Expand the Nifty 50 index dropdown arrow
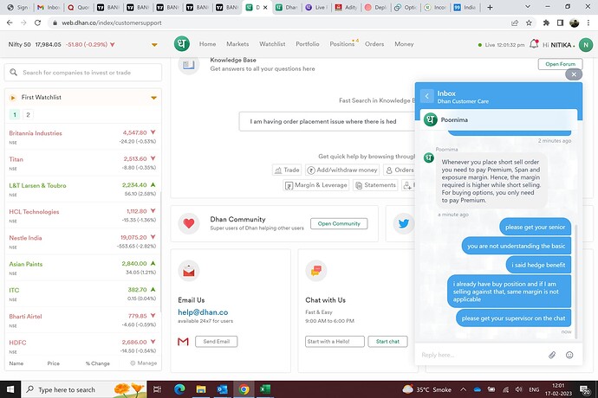The image size is (598, 398). tap(154, 45)
